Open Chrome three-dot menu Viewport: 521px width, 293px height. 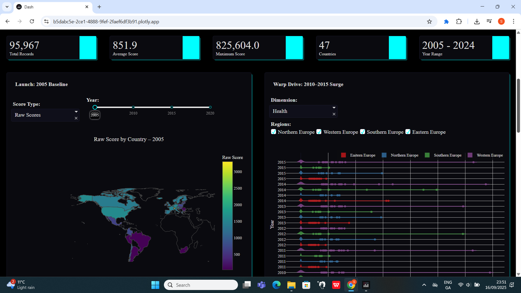coord(513,21)
